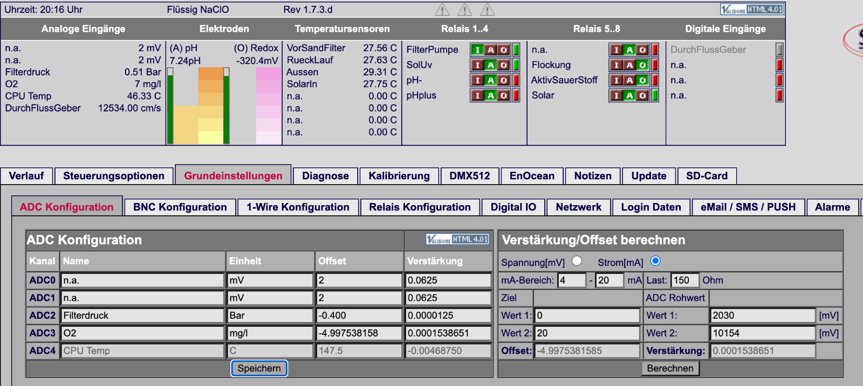Edit ADC2 Einheit field Bar
Viewport: 863px width, 386px height.
pyautogui.click(x=270, y=315)
